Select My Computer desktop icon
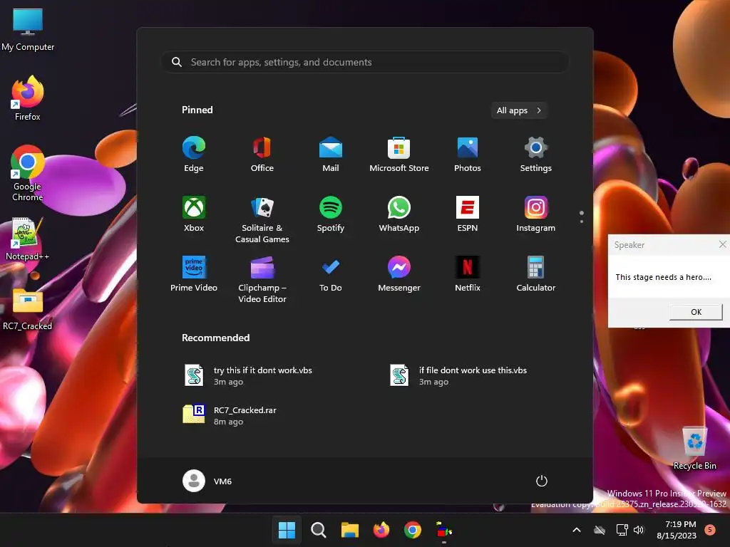The image size is (730, 547). [28, 29]
